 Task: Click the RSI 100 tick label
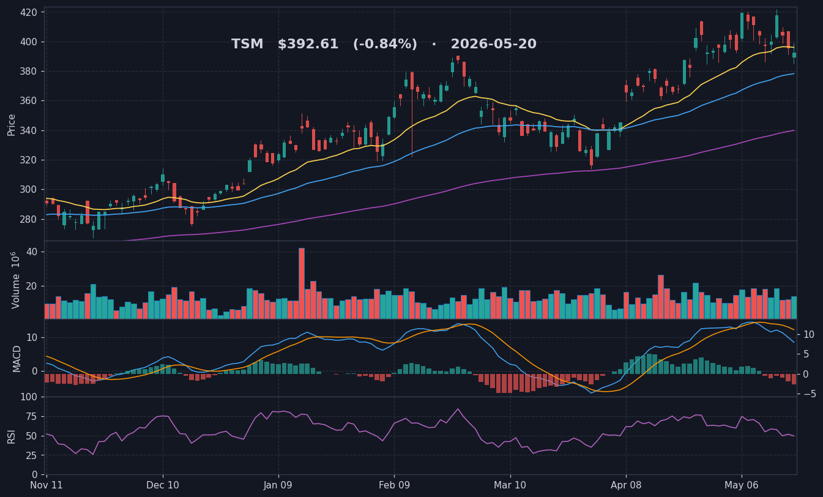[28, 397]
